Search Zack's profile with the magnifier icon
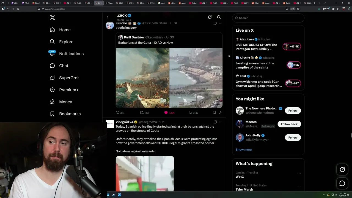 pyautogui.click(x=219, y=17)
